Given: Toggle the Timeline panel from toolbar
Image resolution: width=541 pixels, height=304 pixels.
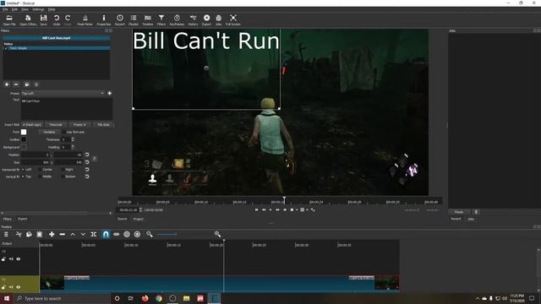Looking at the screenshot, I should click(x=148, y=20).
